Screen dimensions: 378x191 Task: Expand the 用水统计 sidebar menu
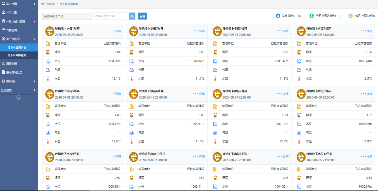pos(19,81)
